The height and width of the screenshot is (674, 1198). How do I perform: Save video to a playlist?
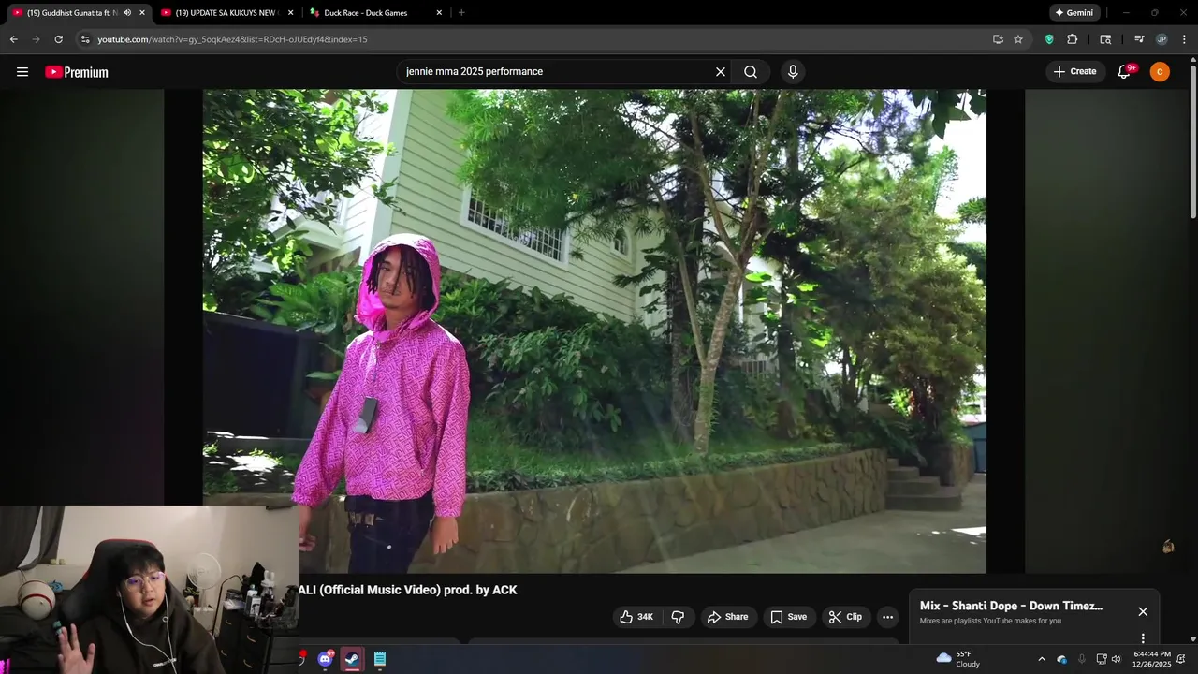click(x=788, y=617)
